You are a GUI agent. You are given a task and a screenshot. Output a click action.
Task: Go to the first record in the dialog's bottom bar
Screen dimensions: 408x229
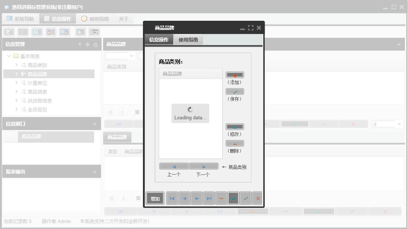[172, 198]
